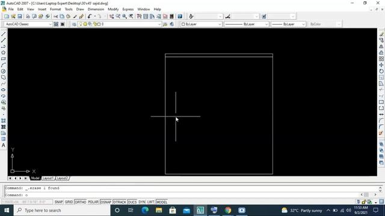Open the QuickCalc calculator icon
The width and height of the screenshot is (385, 216).
coord(171,16)
